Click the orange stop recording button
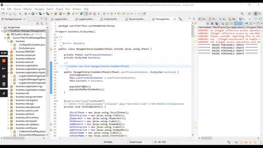This screenshot has height=148, width=263. [4, 61]
